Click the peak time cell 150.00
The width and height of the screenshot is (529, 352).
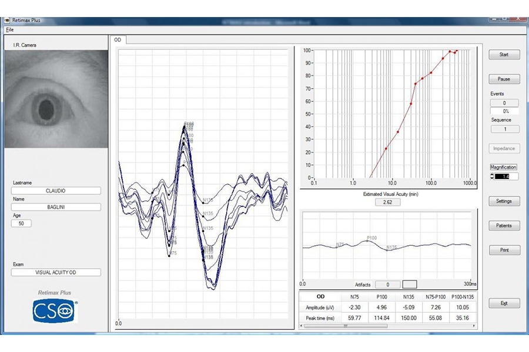409,317
